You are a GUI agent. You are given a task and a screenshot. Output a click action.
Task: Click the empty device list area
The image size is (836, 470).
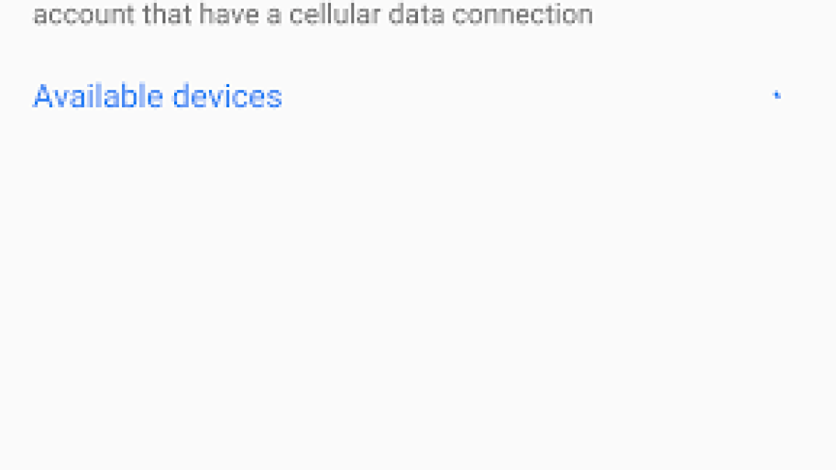(418, 279)
